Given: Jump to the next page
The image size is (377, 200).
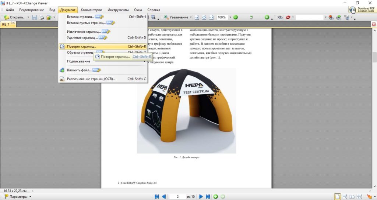Looking at the screenshot, I should 201,197.
